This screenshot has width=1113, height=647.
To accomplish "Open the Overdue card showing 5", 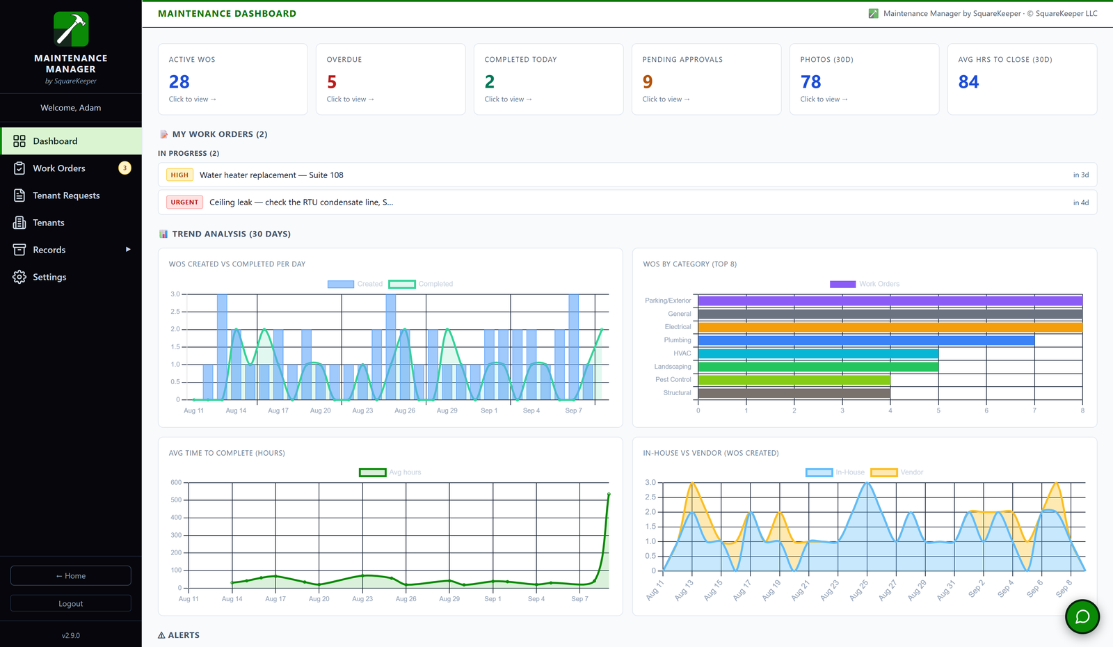I will coord(391,79).
